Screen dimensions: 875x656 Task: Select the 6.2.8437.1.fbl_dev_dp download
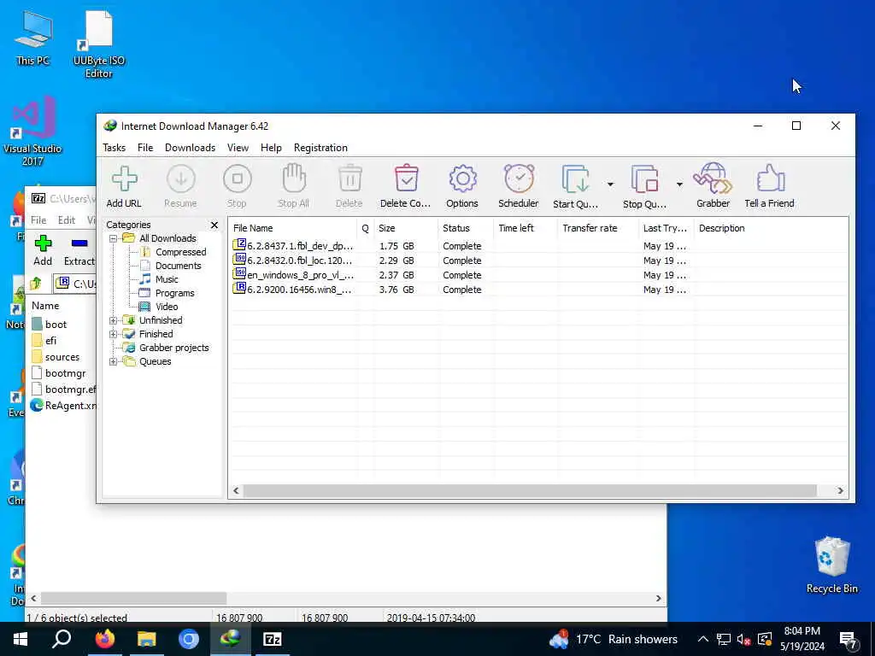pyautogui.click(x=300, y=246)
